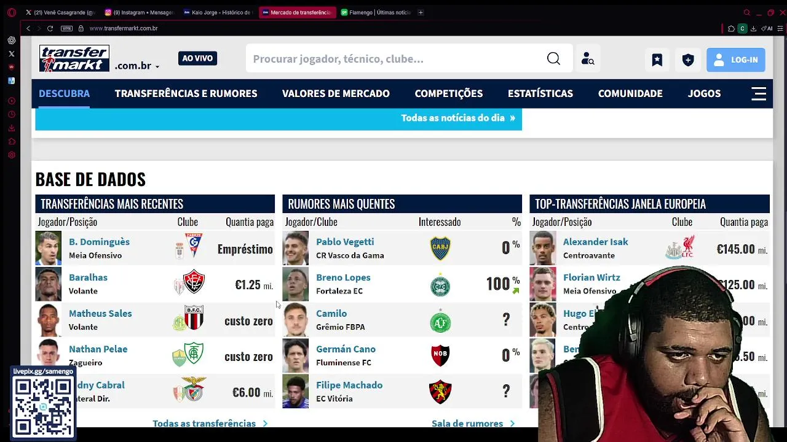Open downloads from the Opera sidebar
This screenshot has height=442, width=787.
tap(12, 128)
